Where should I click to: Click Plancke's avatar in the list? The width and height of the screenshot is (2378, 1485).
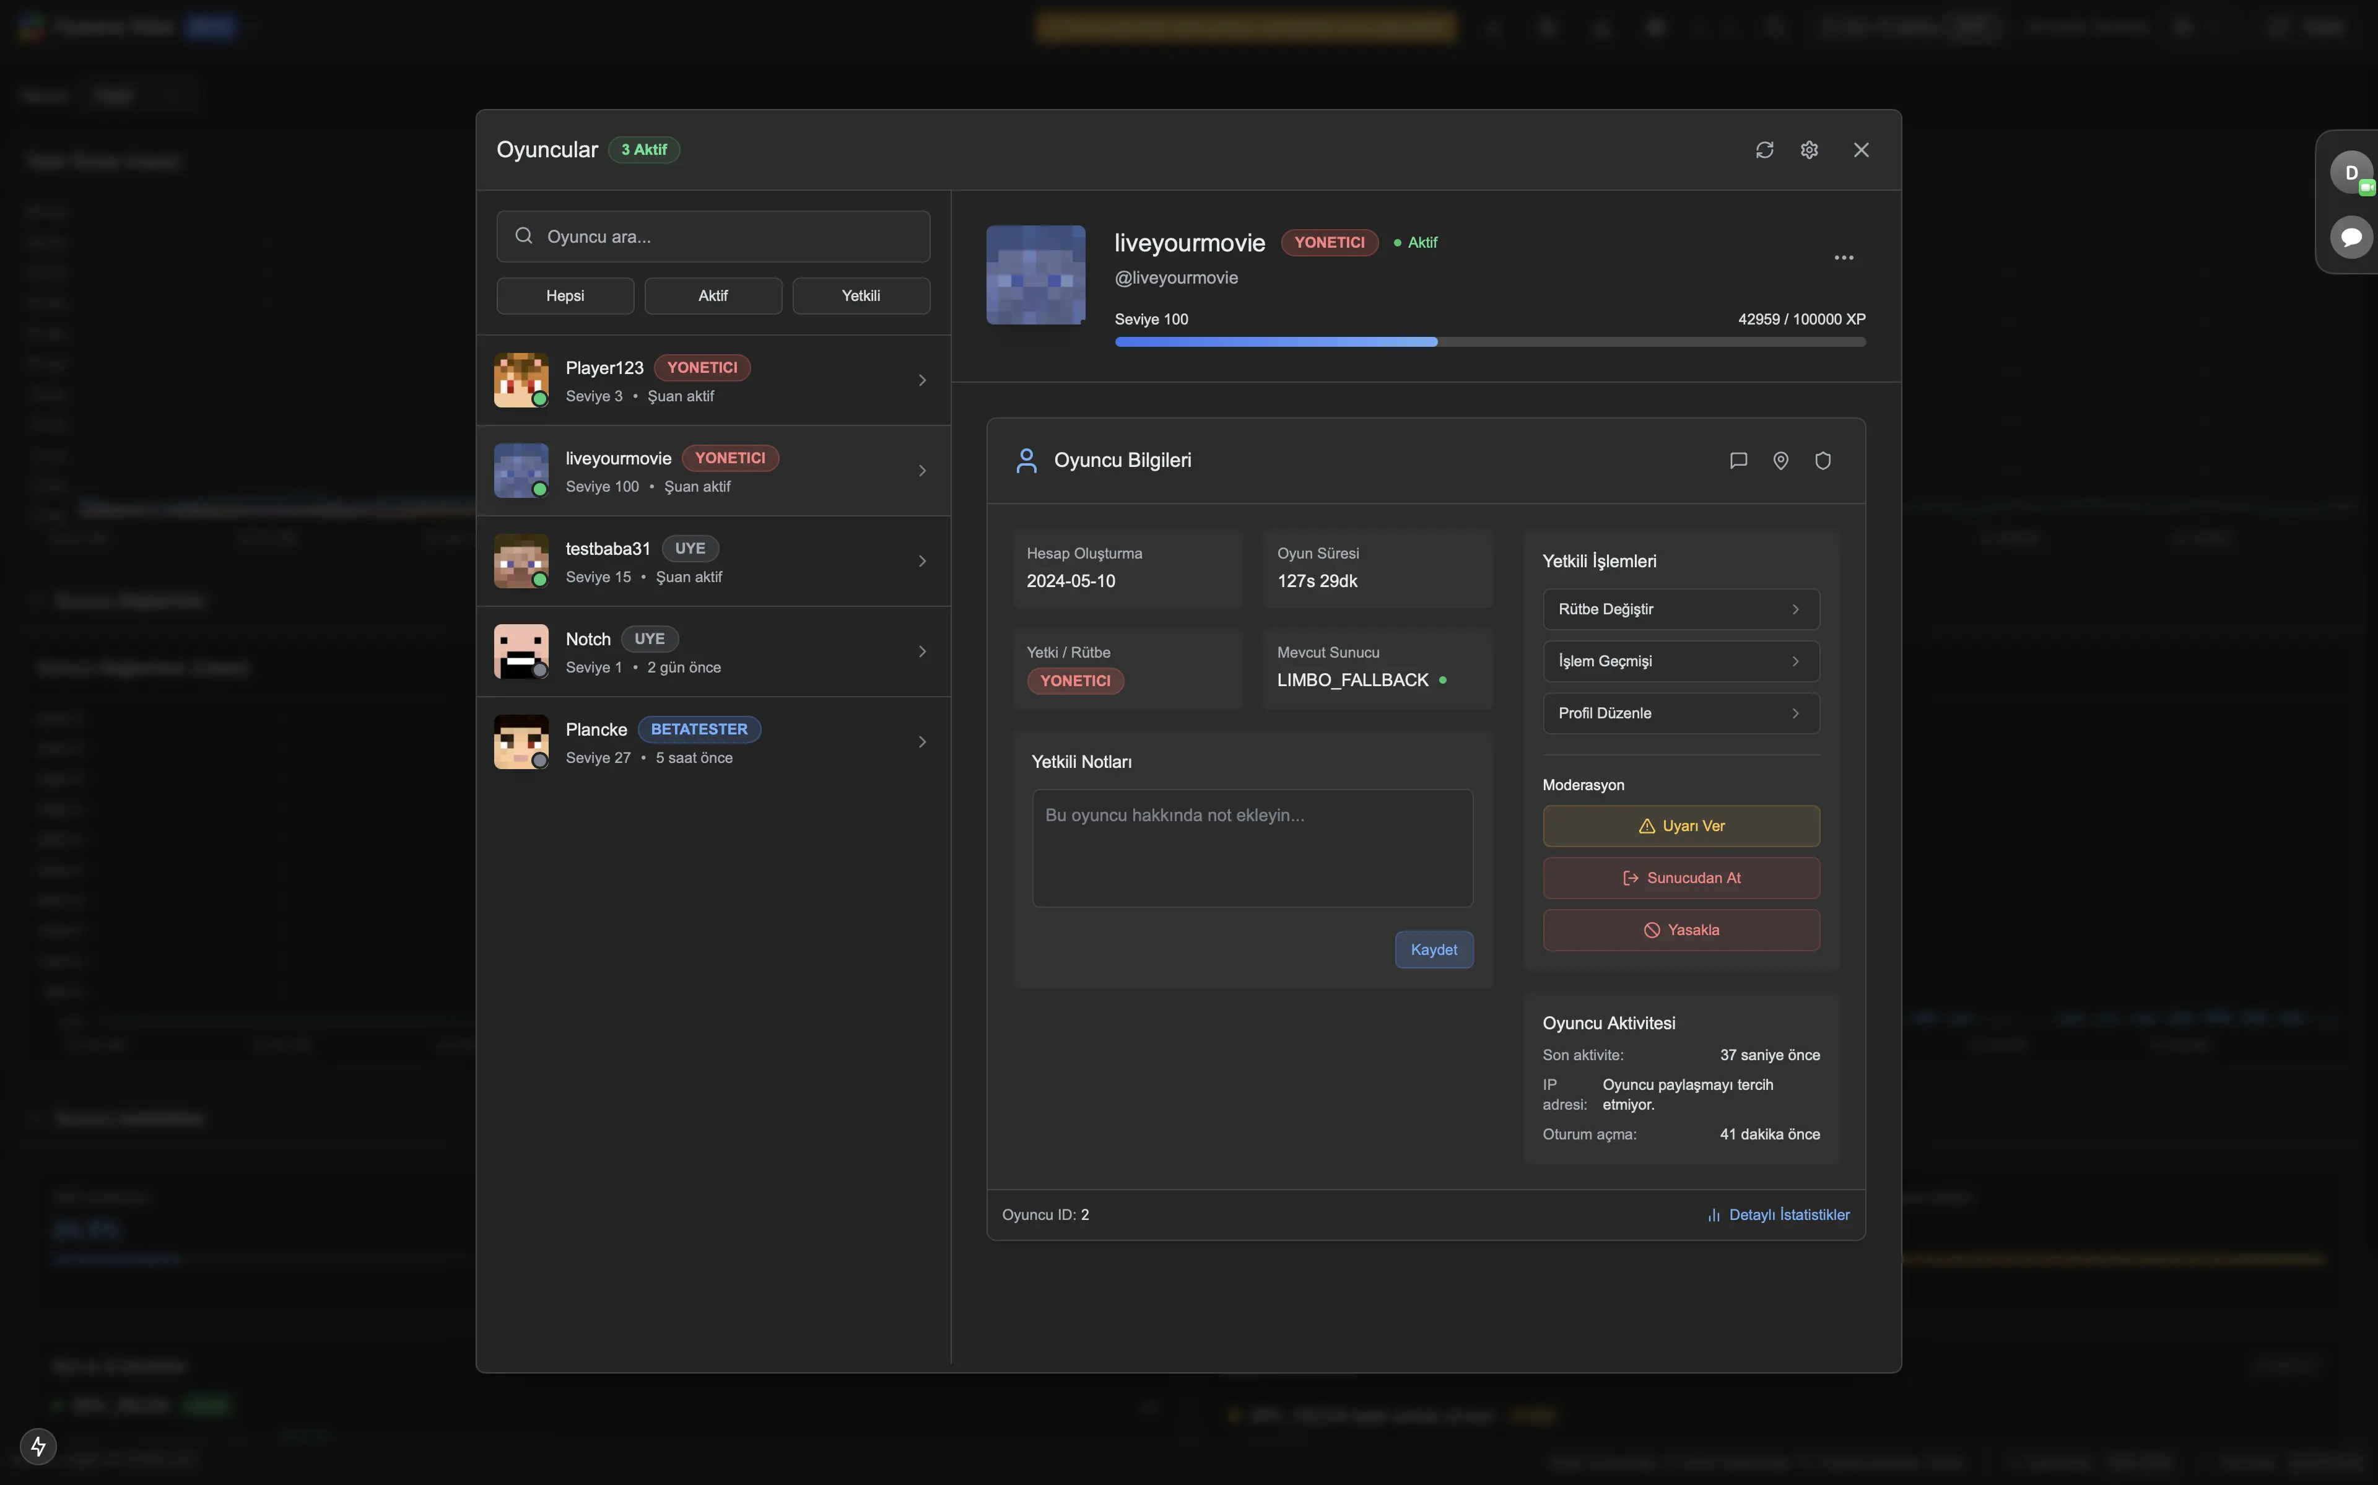[520, 741]
